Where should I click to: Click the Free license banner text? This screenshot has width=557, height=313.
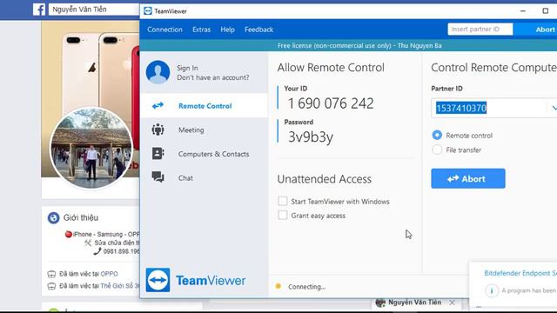359,45
